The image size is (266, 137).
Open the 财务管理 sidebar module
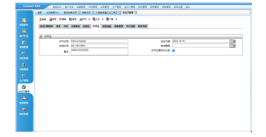pos(24,112)
